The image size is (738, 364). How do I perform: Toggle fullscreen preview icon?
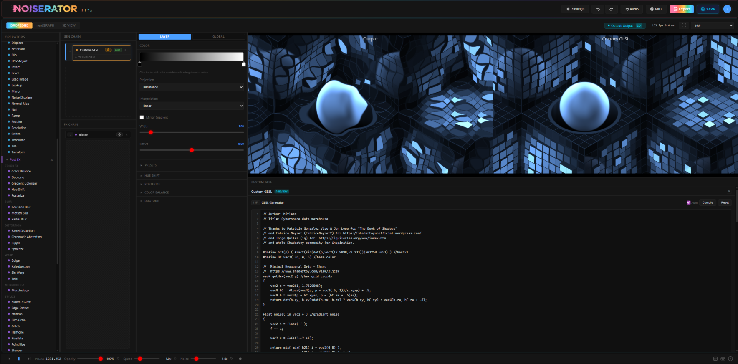tap(684, 25)
